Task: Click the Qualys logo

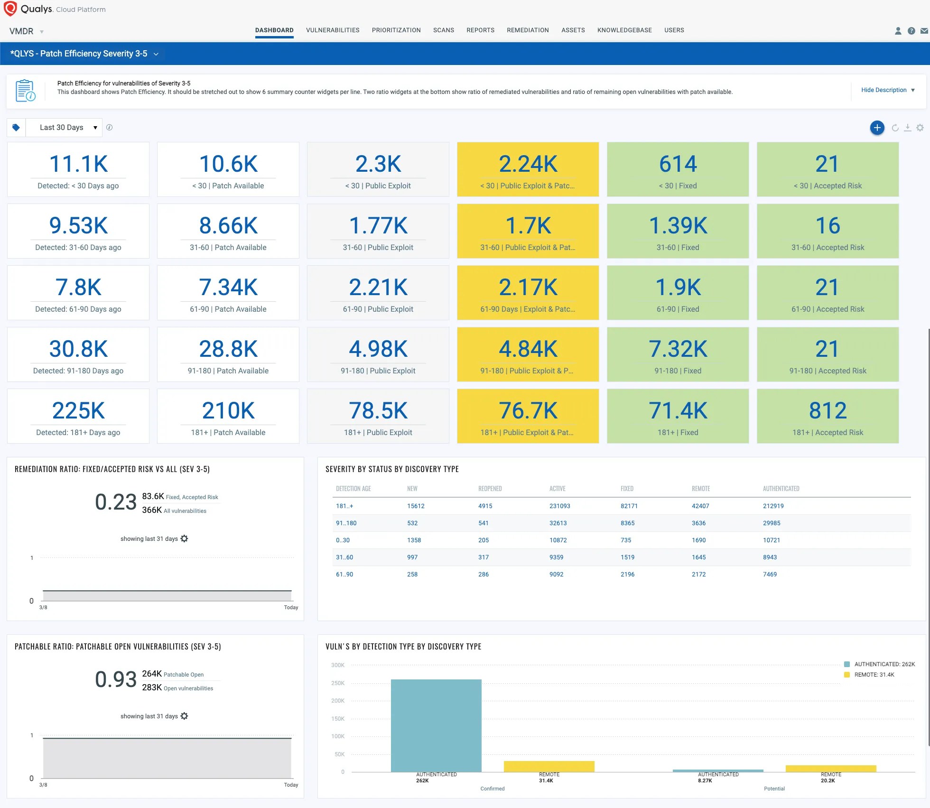Action: (10, 9)
